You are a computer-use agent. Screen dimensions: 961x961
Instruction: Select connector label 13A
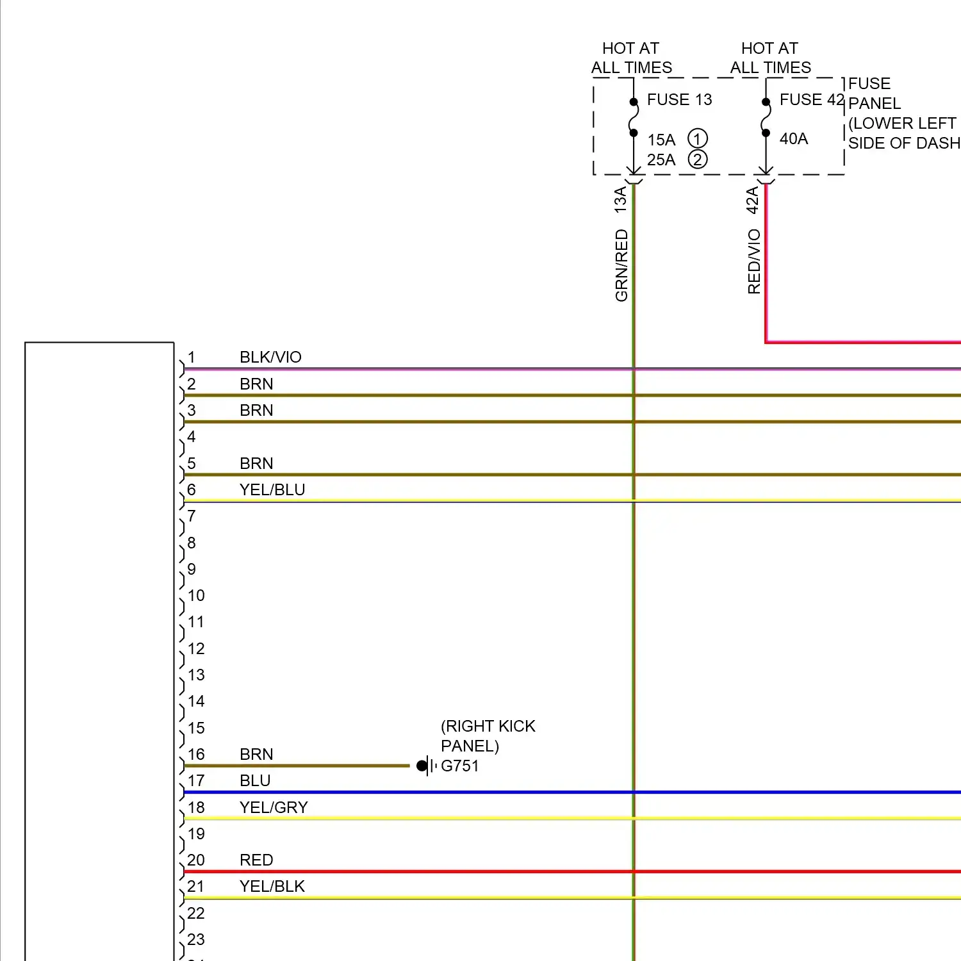pos(620,200)
